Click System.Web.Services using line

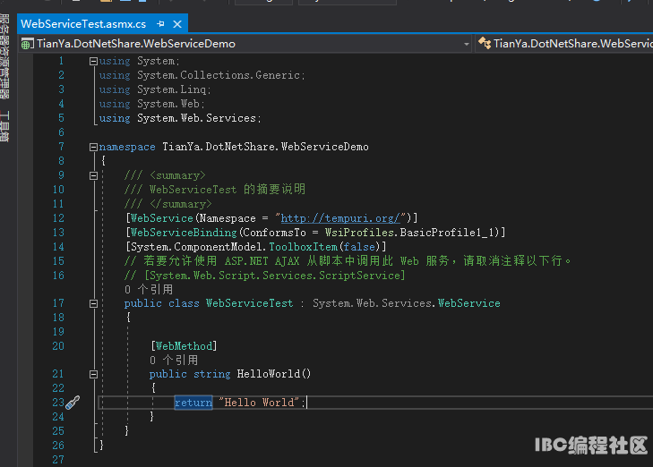180,118
